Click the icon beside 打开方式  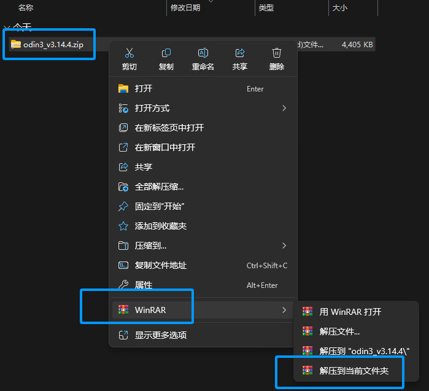123,108
